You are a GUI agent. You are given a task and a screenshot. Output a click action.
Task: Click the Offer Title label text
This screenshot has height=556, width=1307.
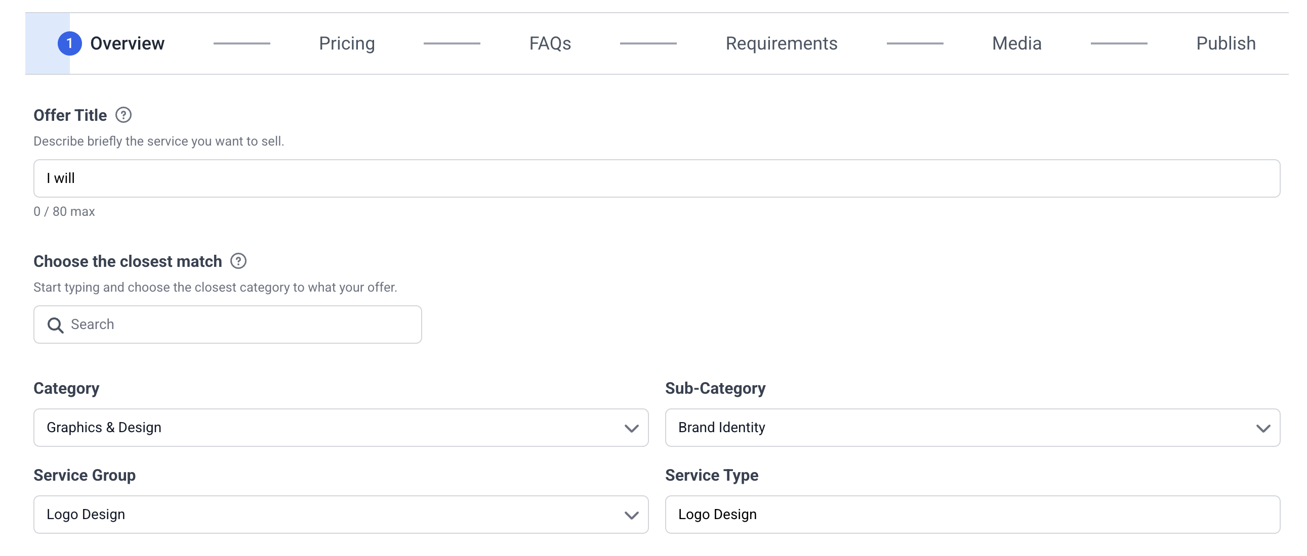tap(70, 115)
